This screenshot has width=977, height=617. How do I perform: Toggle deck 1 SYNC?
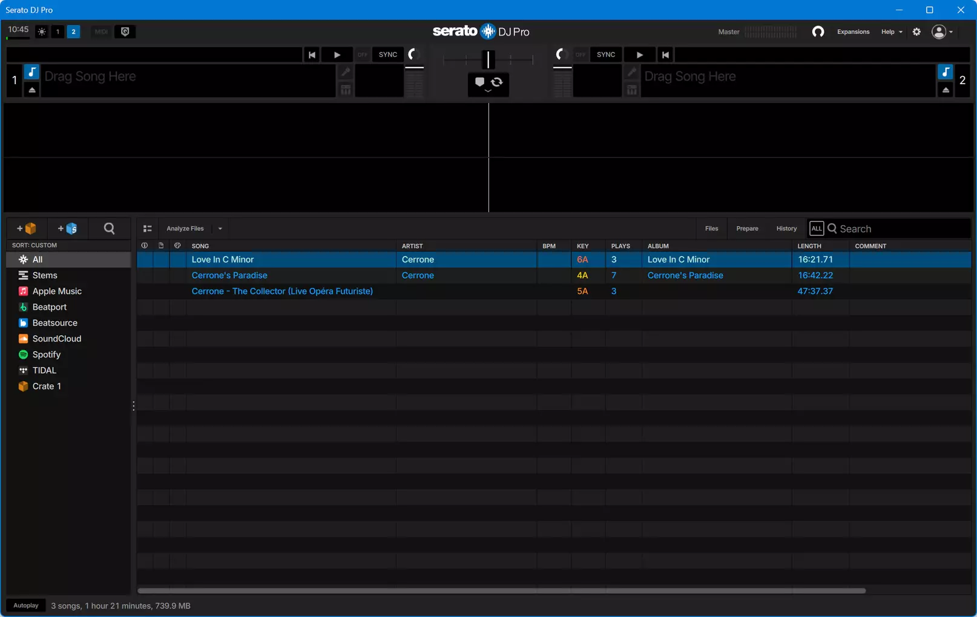[388, 54]
